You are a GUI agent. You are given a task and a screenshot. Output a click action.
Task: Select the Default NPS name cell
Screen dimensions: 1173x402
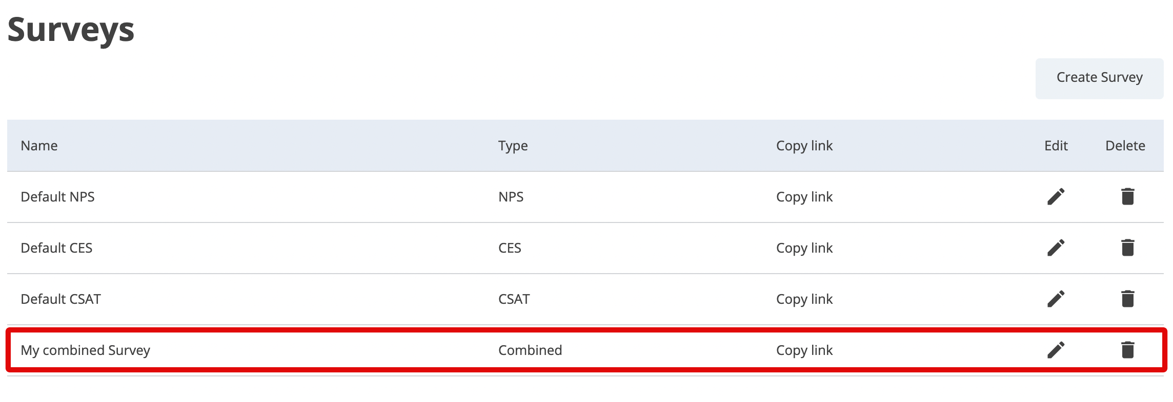click(x=57, y=197)
